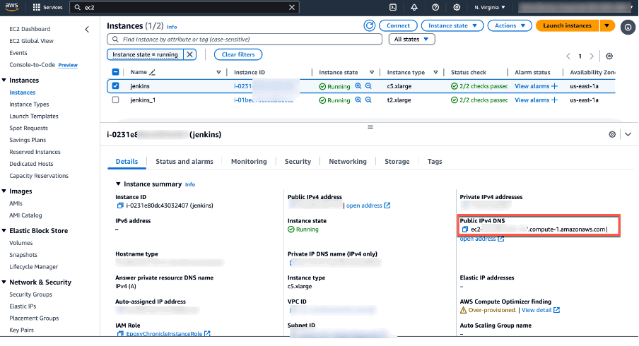Add alarm plus icon for jenkins_1 row
This screenshot has width=639, height=346.
click(554, 100)
